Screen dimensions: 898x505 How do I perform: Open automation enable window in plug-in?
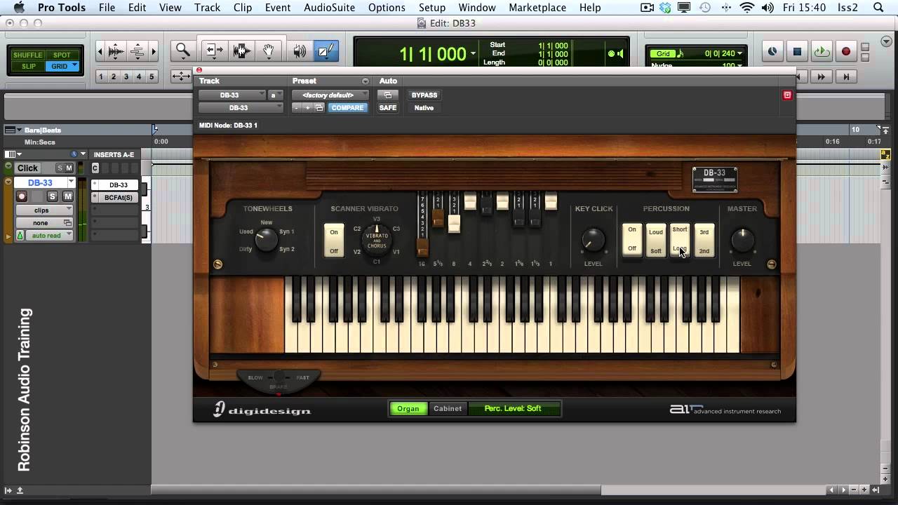[x=387, y=95]
